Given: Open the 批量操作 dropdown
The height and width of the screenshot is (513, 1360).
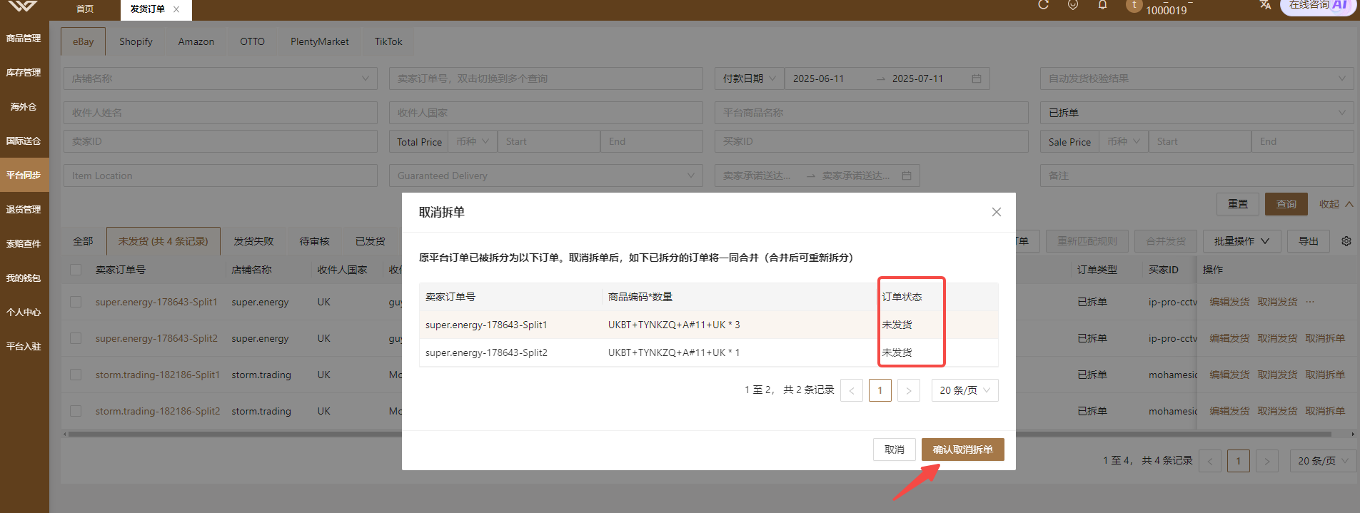Looking at the screenshot, I should [x=1242, y=241].
